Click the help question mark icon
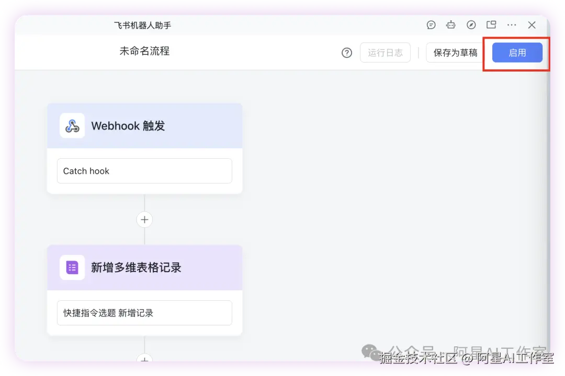This screenshot has height=376, width=565. (346, 52)
